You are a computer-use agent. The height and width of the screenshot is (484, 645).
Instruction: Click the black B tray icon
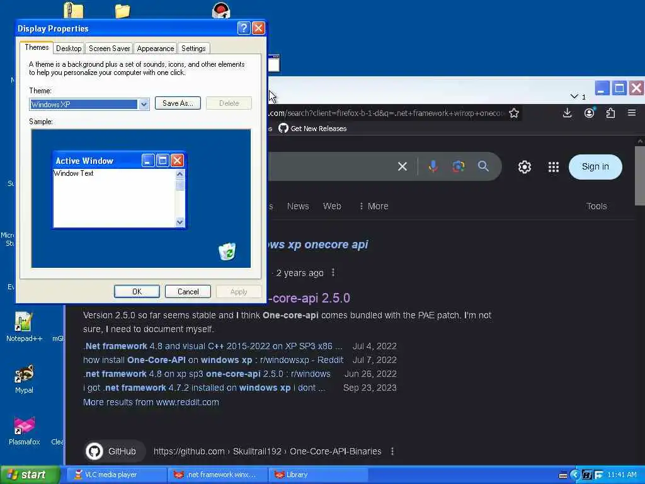tap(587, 475)
